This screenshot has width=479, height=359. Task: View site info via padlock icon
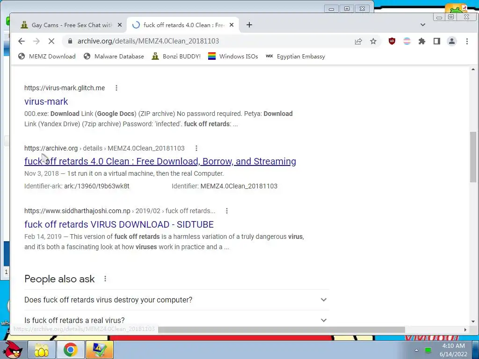click(x=70, y=41)
